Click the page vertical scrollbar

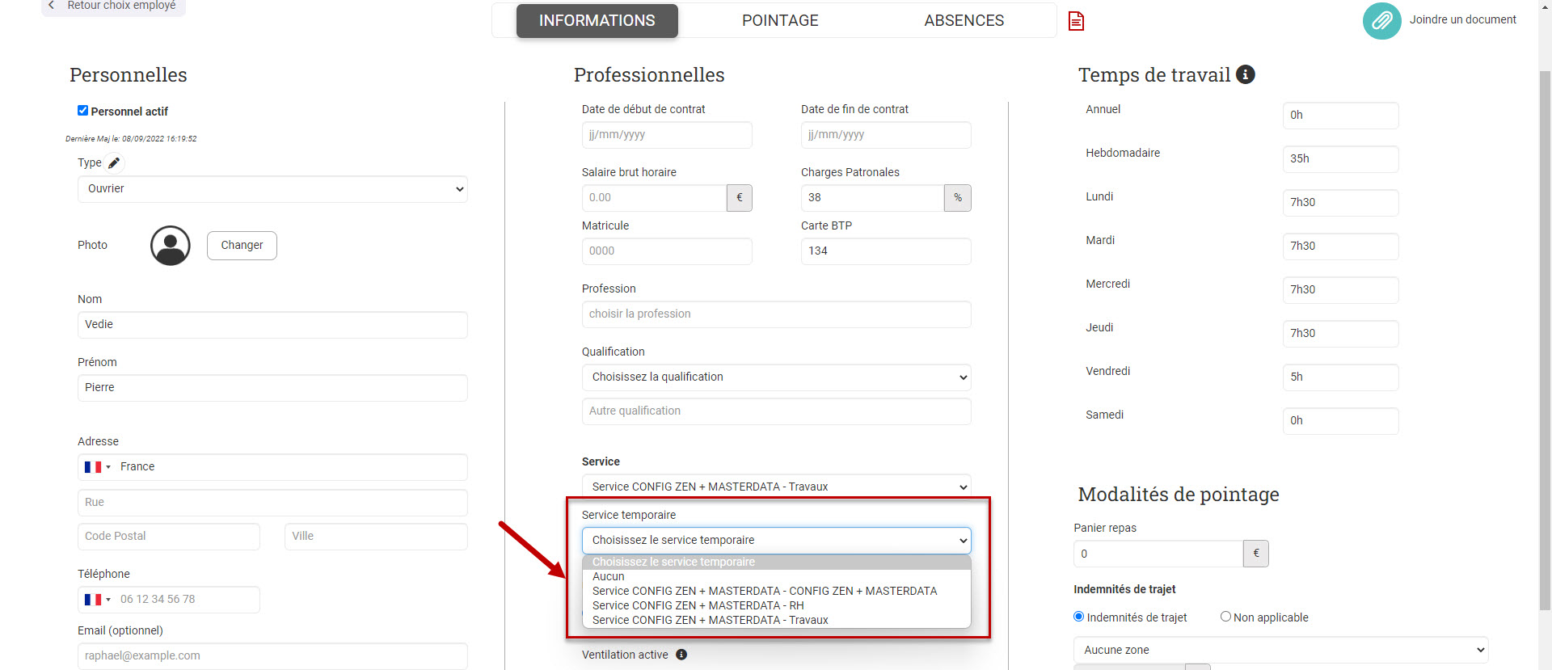(1545, 339)
